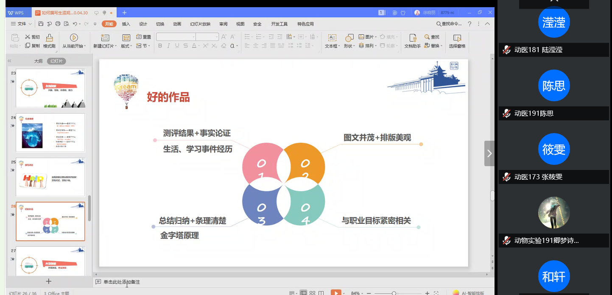Switch to the Animation (动画) tab
612x295 pixels.
click(177, 24)
